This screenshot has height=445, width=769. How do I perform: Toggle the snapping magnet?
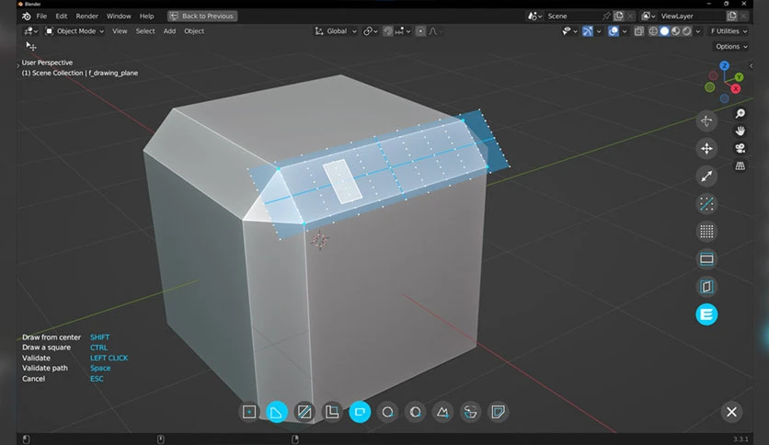(388, 31)
